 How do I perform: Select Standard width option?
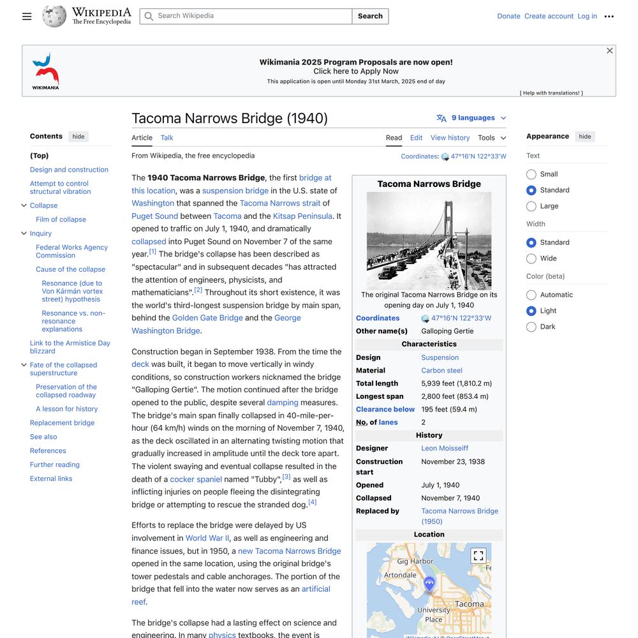[x=531, y=243]
